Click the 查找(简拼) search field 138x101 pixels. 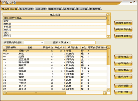83,42
